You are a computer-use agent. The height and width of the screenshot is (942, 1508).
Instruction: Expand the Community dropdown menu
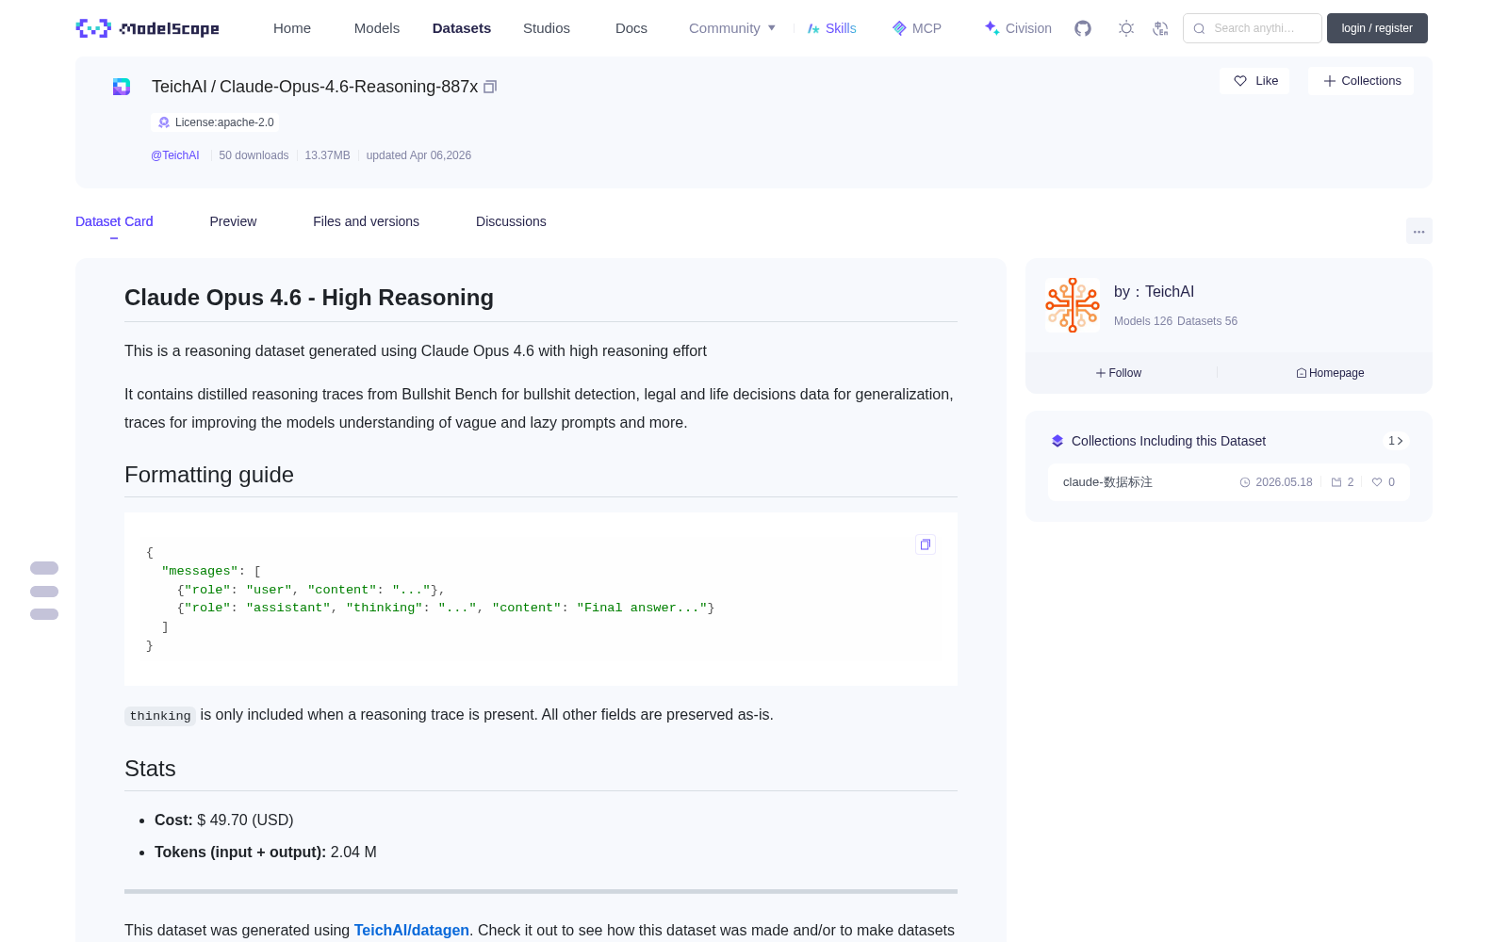pos(732,28)
